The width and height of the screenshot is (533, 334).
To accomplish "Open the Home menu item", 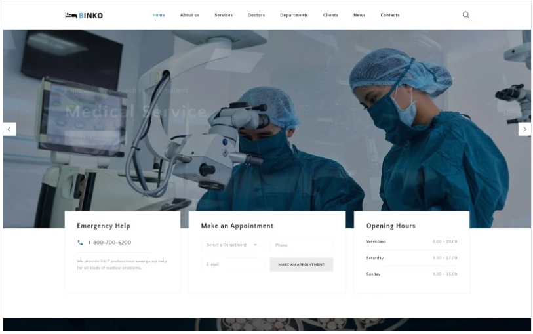I will pyautogui.click(x=159, y=15).
